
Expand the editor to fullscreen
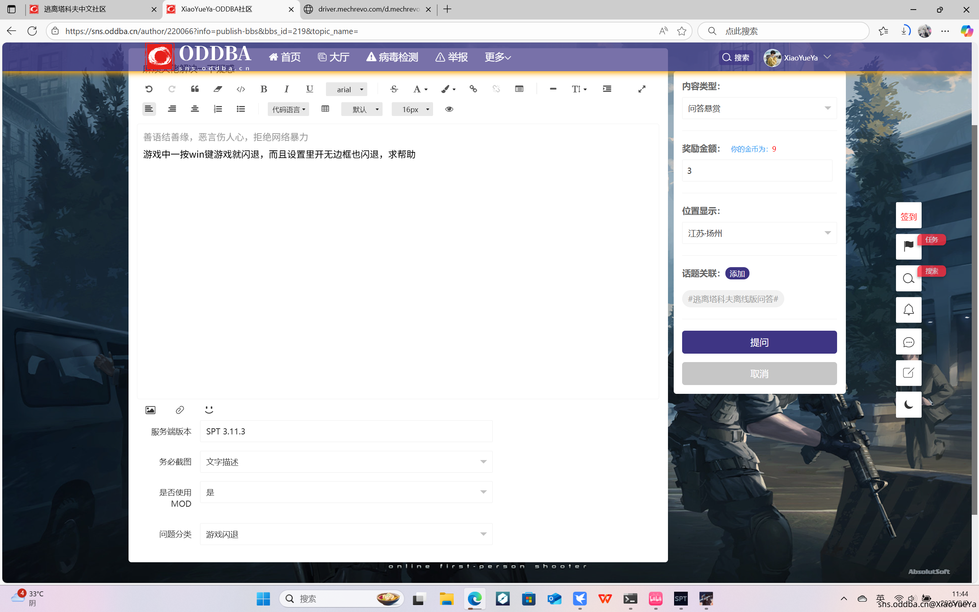point(642,89)
